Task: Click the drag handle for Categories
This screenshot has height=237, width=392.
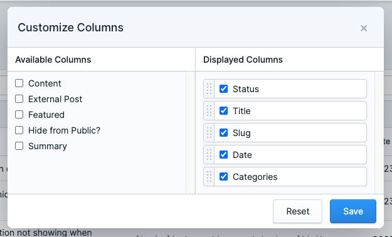Action: [x=209, y=177]
